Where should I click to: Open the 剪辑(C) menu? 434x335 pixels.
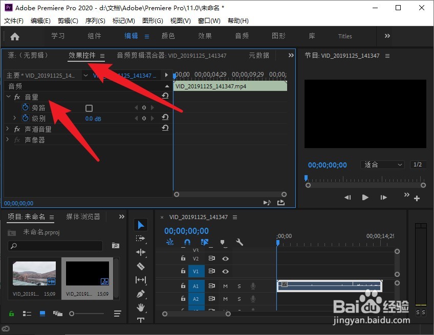coord(68,21)
